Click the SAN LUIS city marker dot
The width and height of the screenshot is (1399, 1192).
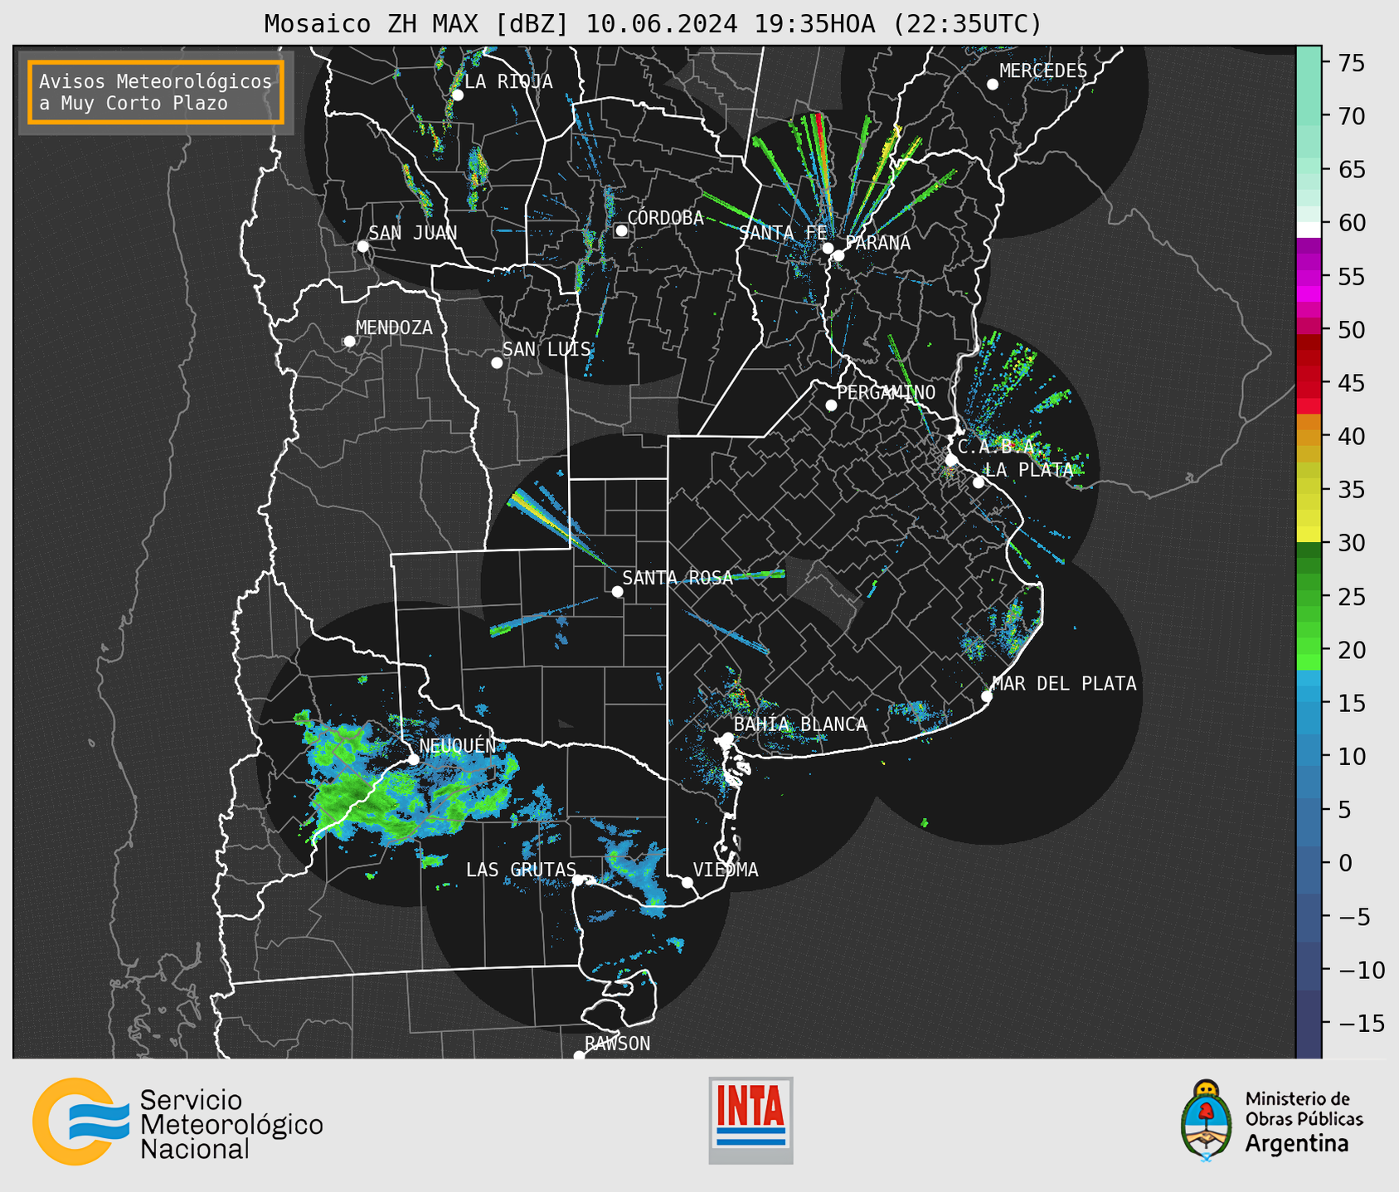pyautogui.click(x=497, y=363)
